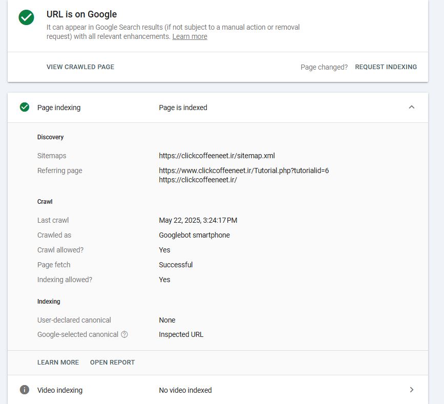Click the Page indexing label

click(59, 108)
